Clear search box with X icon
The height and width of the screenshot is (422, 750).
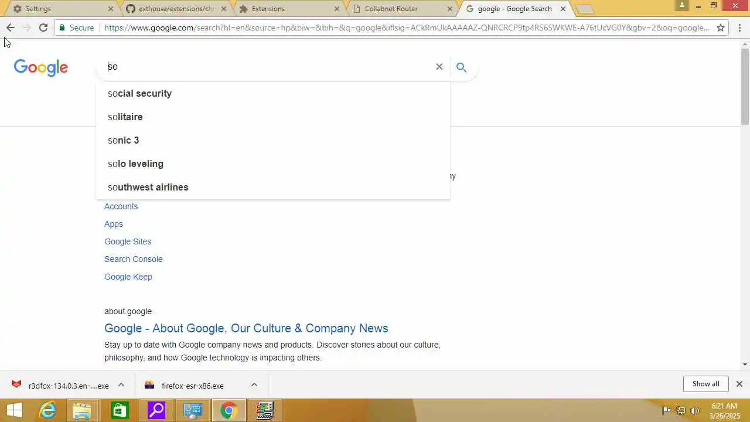tap(439, 67)
